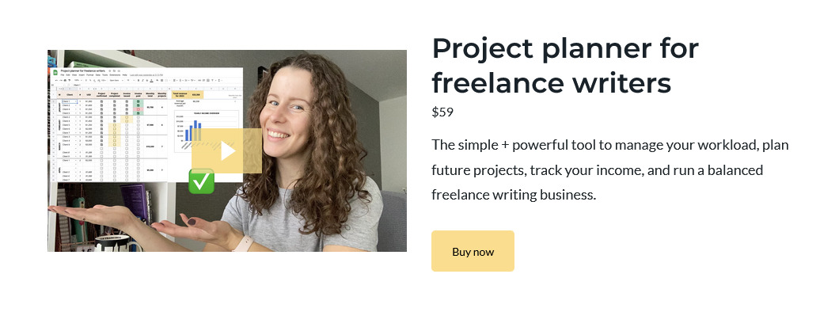This screenshot has height=312, width=820.
Task: Open the 'Project planner for freelance writers' title
Action: tap(565, 66)
